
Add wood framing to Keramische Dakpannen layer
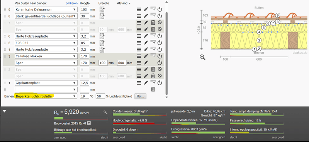(102, 10)
